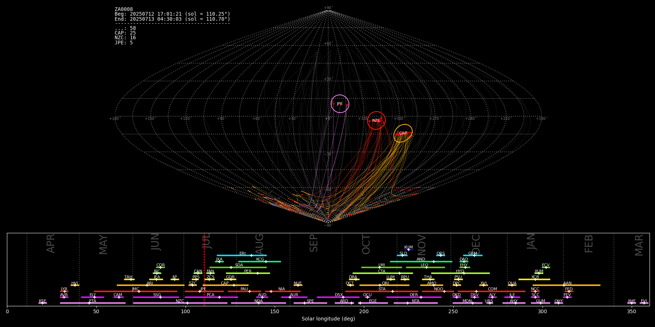The width and height of the screenshot is (655, 327).
Task: Click the EVI shower label
Action: [x=644, y=301]
